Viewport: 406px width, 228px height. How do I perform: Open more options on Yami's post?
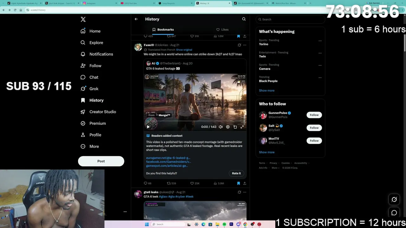point(245,45)
